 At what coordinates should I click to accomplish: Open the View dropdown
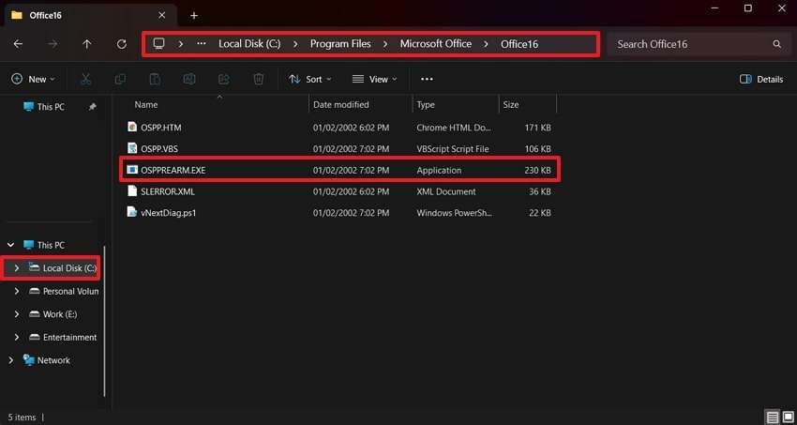point(375,80)
